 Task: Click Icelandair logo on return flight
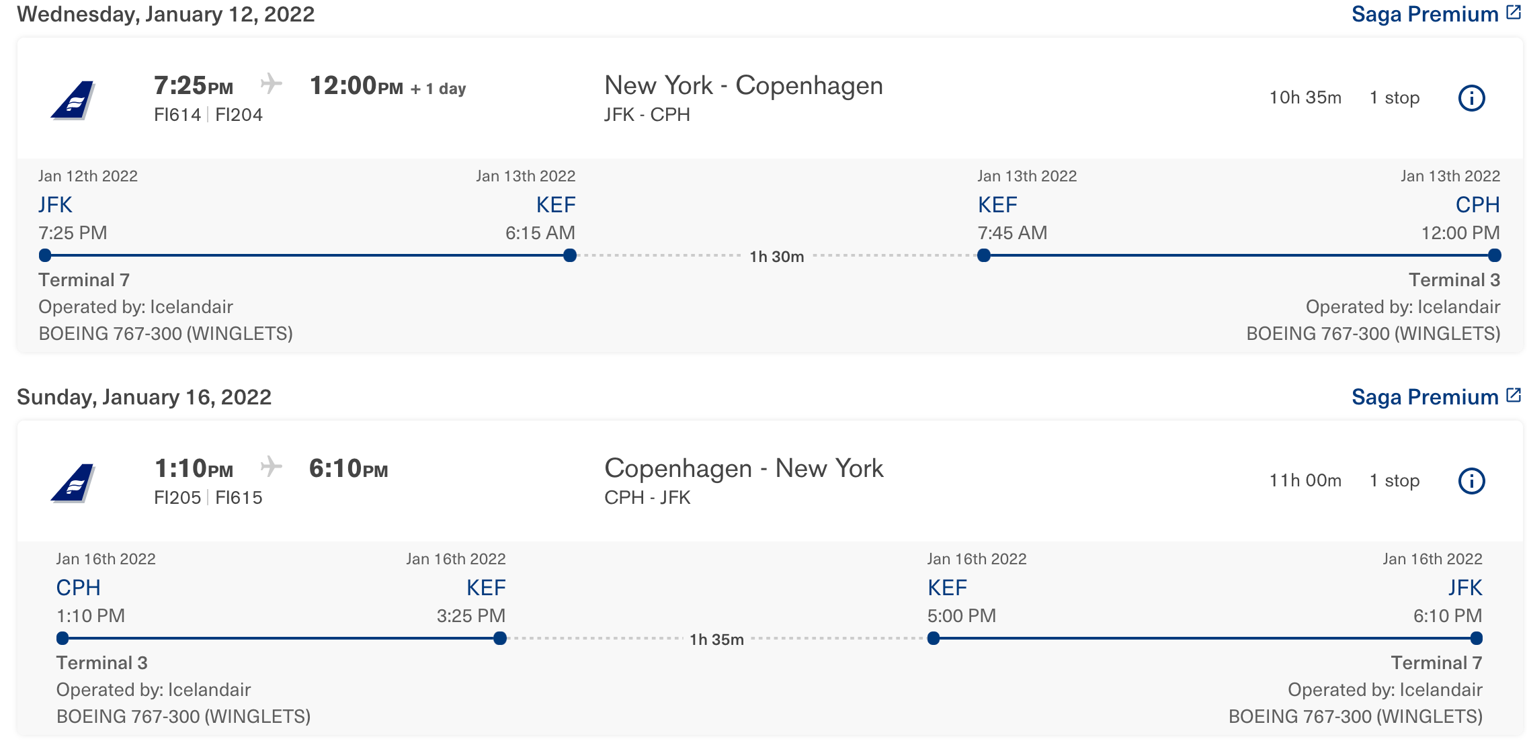(73, 483)
